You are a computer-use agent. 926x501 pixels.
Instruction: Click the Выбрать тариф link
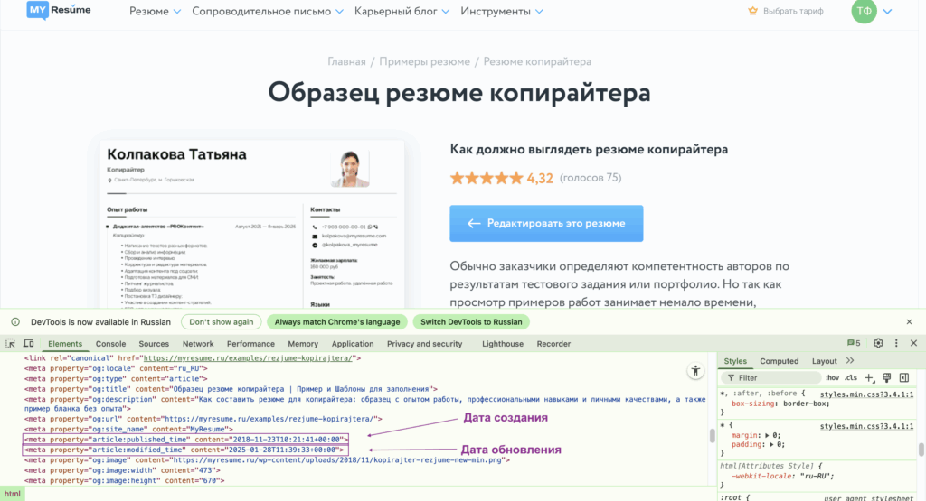[x=792, y=11]
